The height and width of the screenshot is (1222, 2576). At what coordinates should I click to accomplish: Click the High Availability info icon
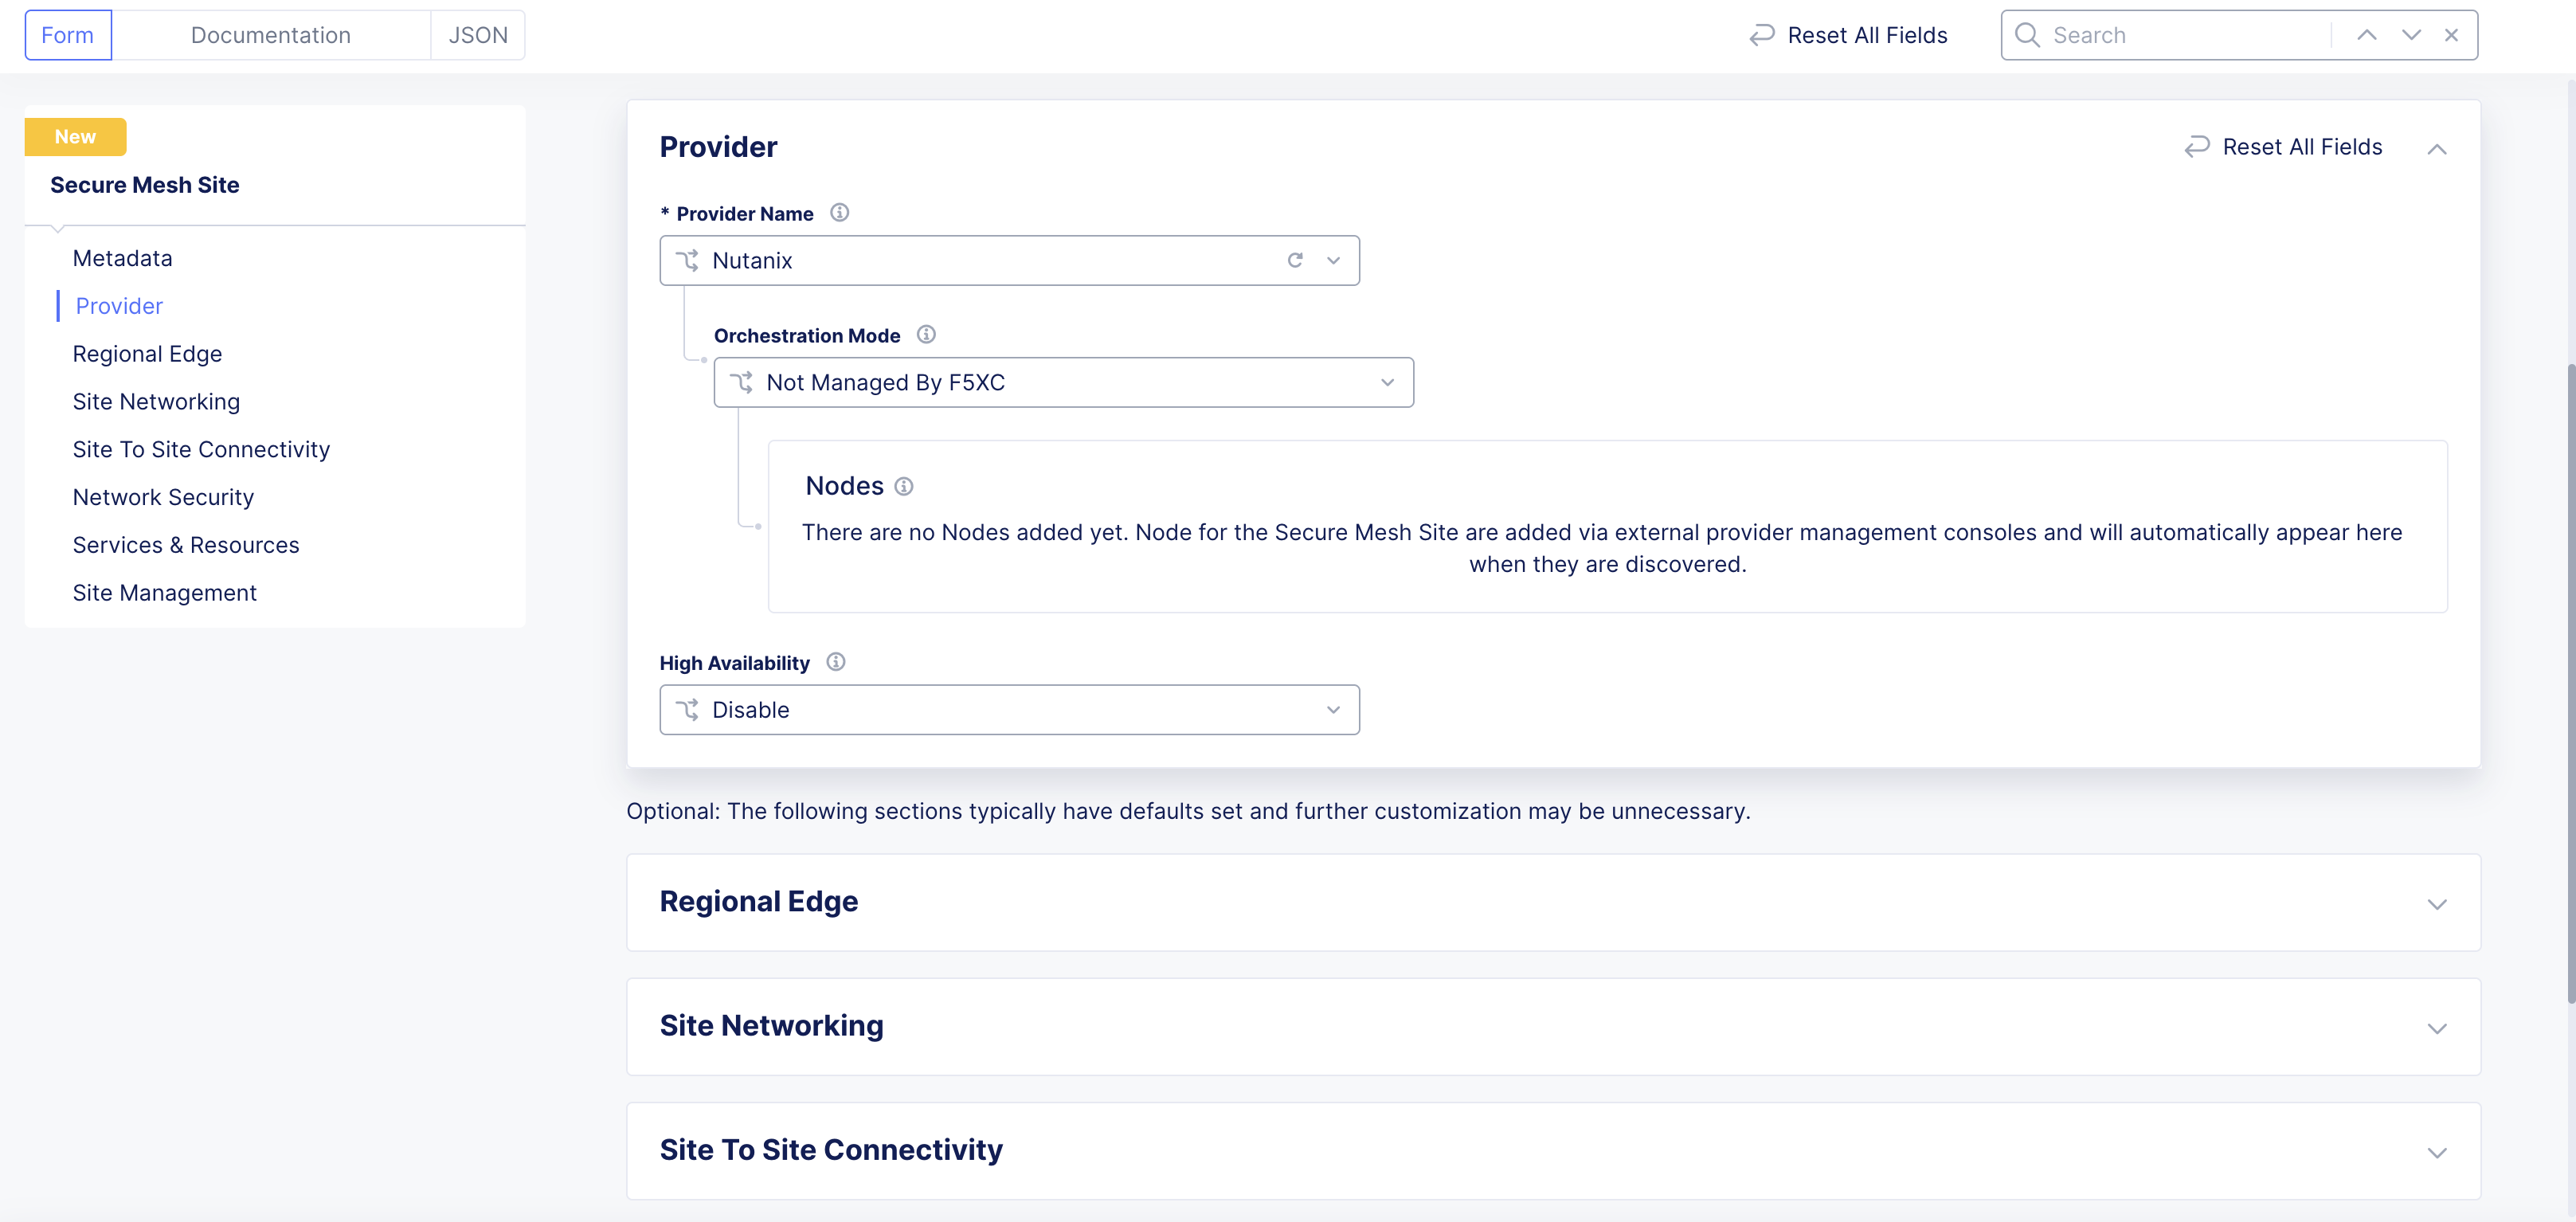tap(836, 662)
